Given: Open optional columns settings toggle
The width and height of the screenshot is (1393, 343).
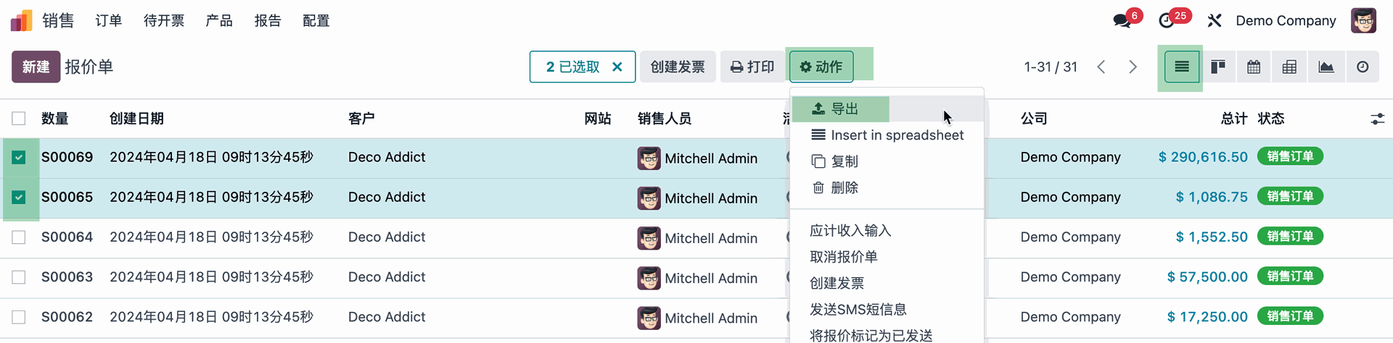Looking at the screenshot, I should (x=1377, y=119).
